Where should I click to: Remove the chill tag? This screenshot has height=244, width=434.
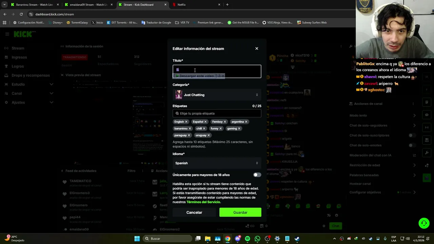[x=204, y=128]
